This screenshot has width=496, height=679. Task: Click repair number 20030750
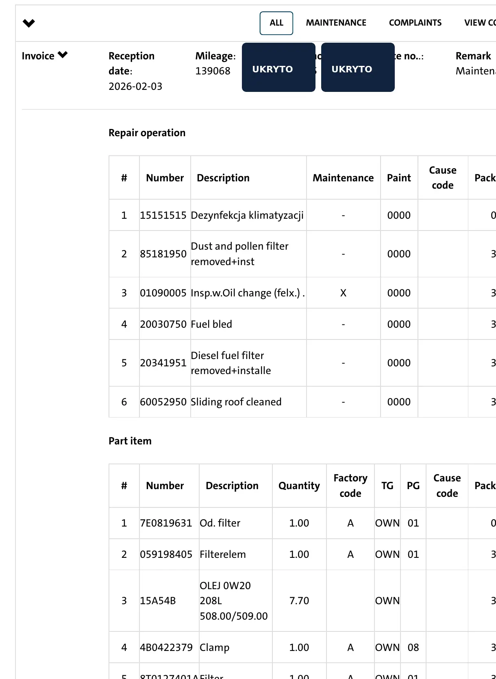[x=163, y=324]
